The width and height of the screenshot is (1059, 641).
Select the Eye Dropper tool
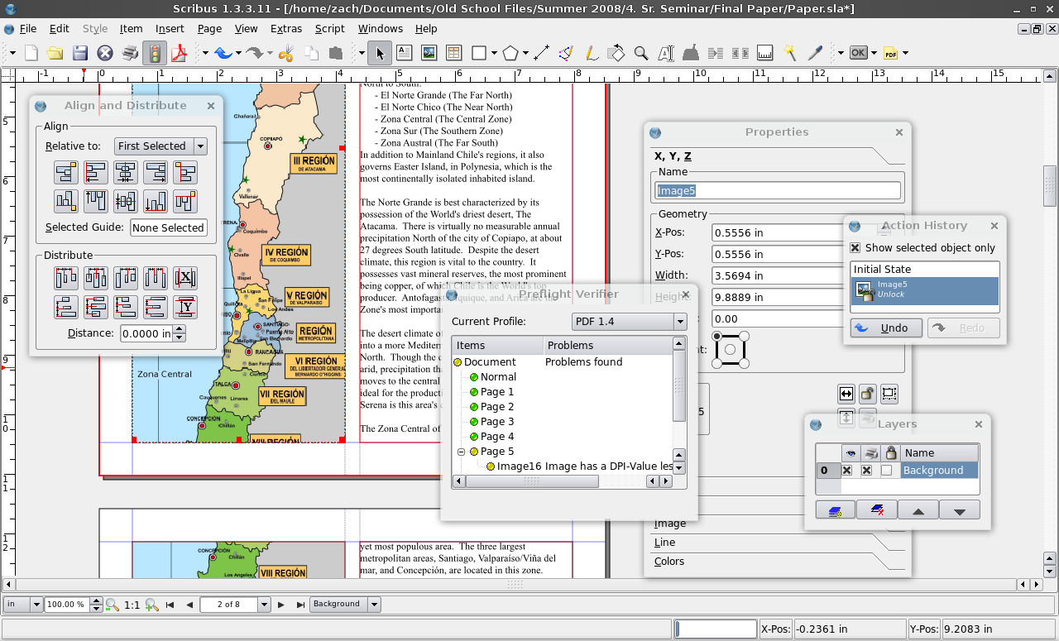point(815,53)
